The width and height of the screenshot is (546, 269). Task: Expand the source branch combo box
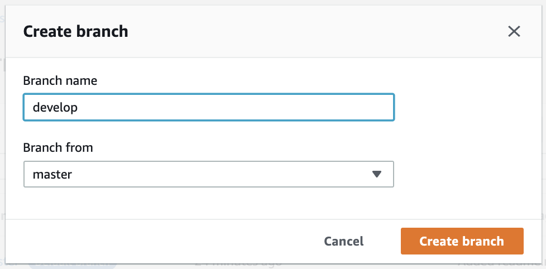[x=208, y=174]
